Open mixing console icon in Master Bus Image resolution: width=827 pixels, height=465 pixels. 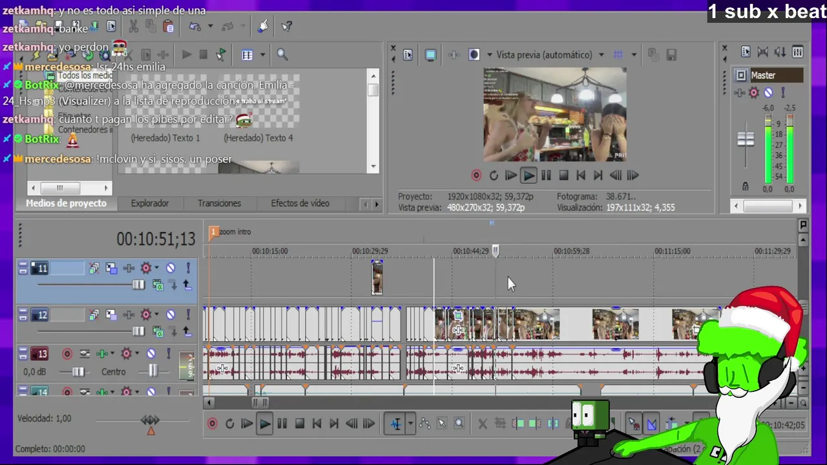point(798,52)
